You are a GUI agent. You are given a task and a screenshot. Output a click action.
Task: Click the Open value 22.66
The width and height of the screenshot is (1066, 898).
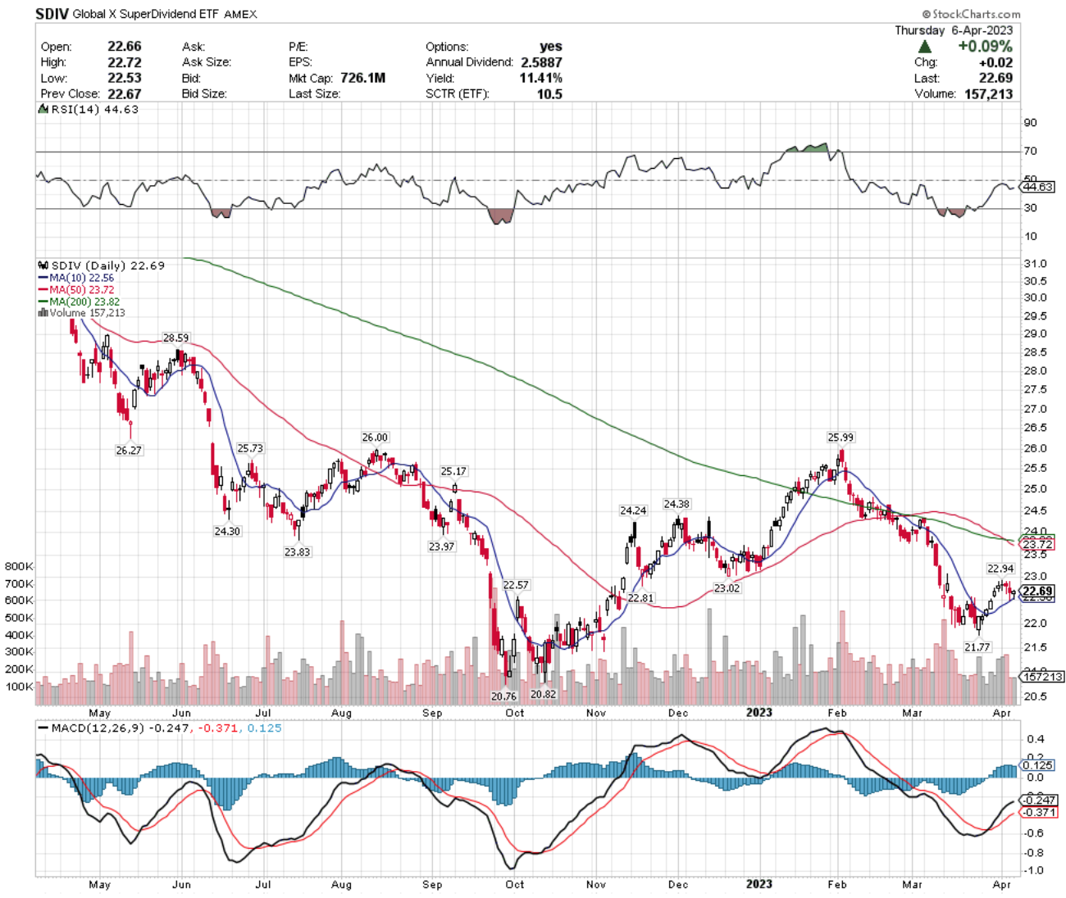(125, 47)
